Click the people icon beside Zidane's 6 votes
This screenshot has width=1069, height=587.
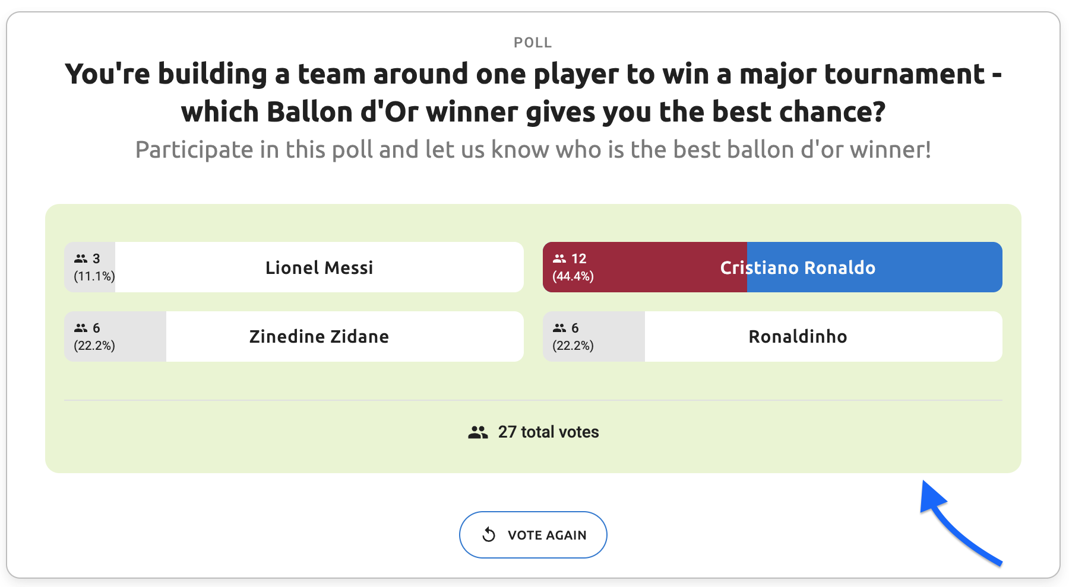coord(81,328)
